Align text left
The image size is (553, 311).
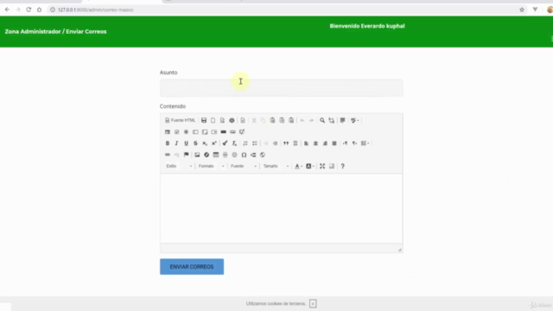click(x=307, y=143)
